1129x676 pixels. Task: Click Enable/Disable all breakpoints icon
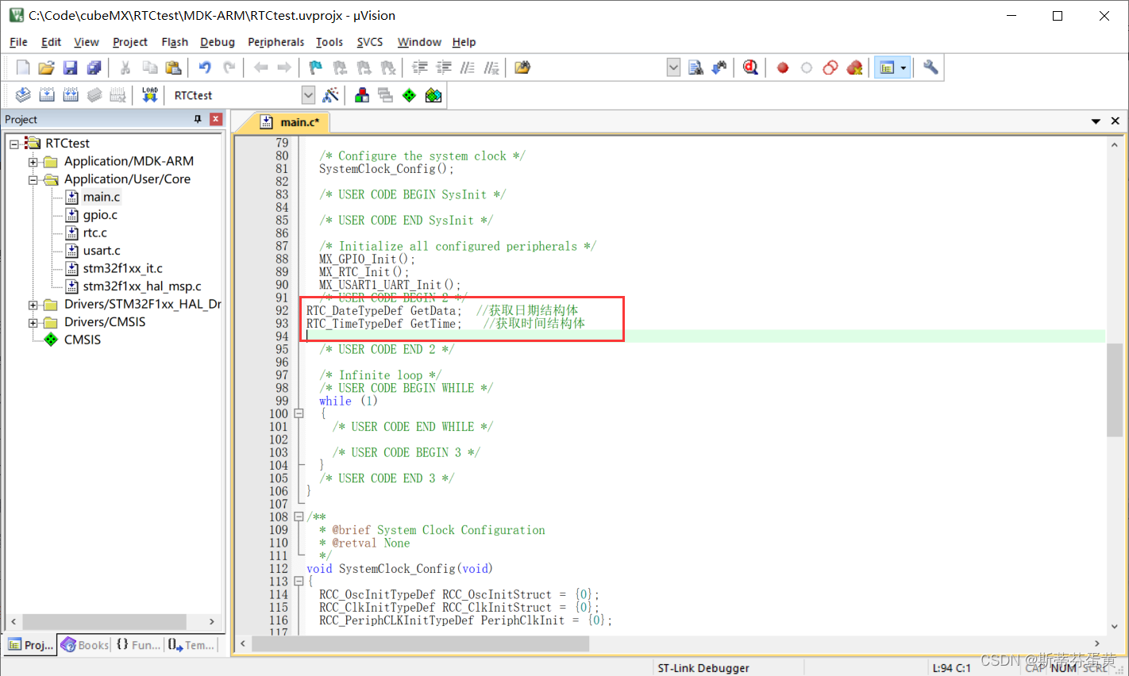(807, 67)
